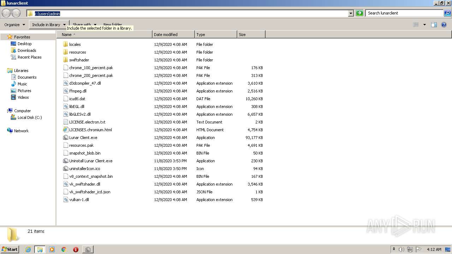Click the Back navigation button
Screen dimensions: 452x254
coord(6,13)
